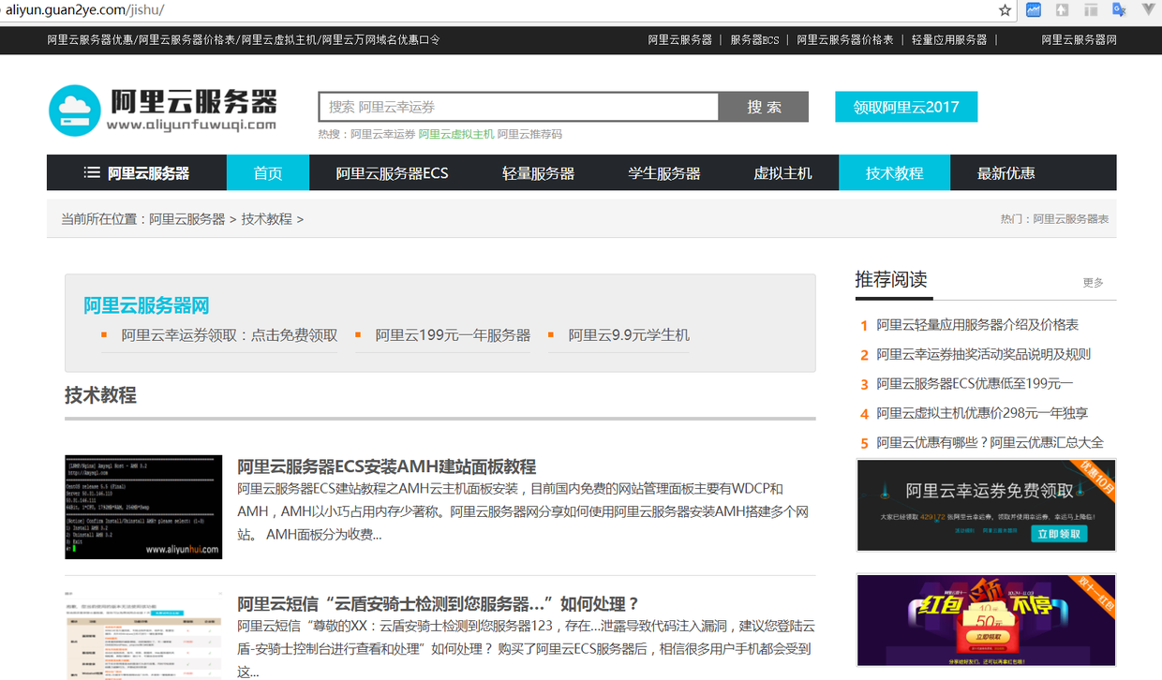Click the 阿里云短信 article thumbnail
This screenshot has width=1162, height=680.
(143, 636)
